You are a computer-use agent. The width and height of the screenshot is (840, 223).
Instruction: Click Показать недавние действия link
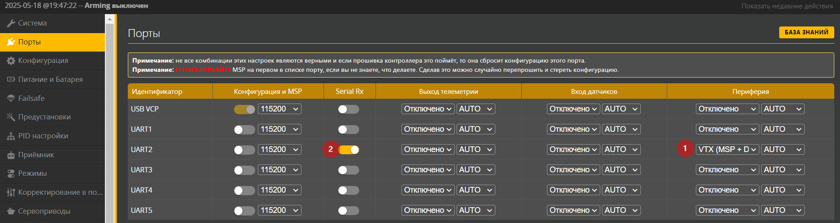(x=787, y=6)
